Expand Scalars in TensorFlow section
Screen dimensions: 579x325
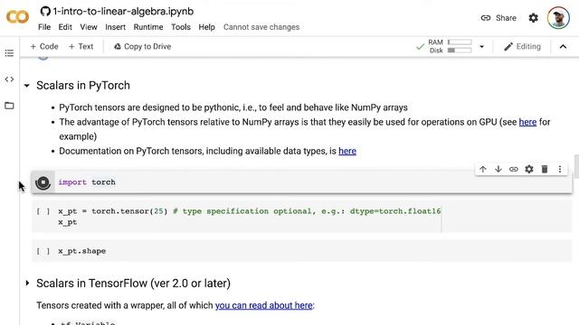click(x=27, y=283)
